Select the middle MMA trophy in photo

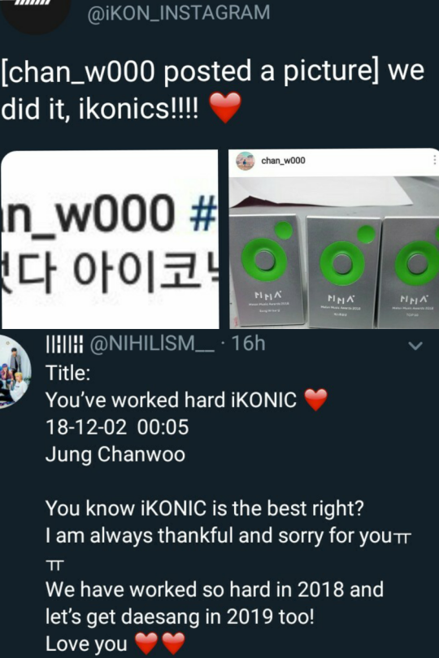tap(342, 270)
